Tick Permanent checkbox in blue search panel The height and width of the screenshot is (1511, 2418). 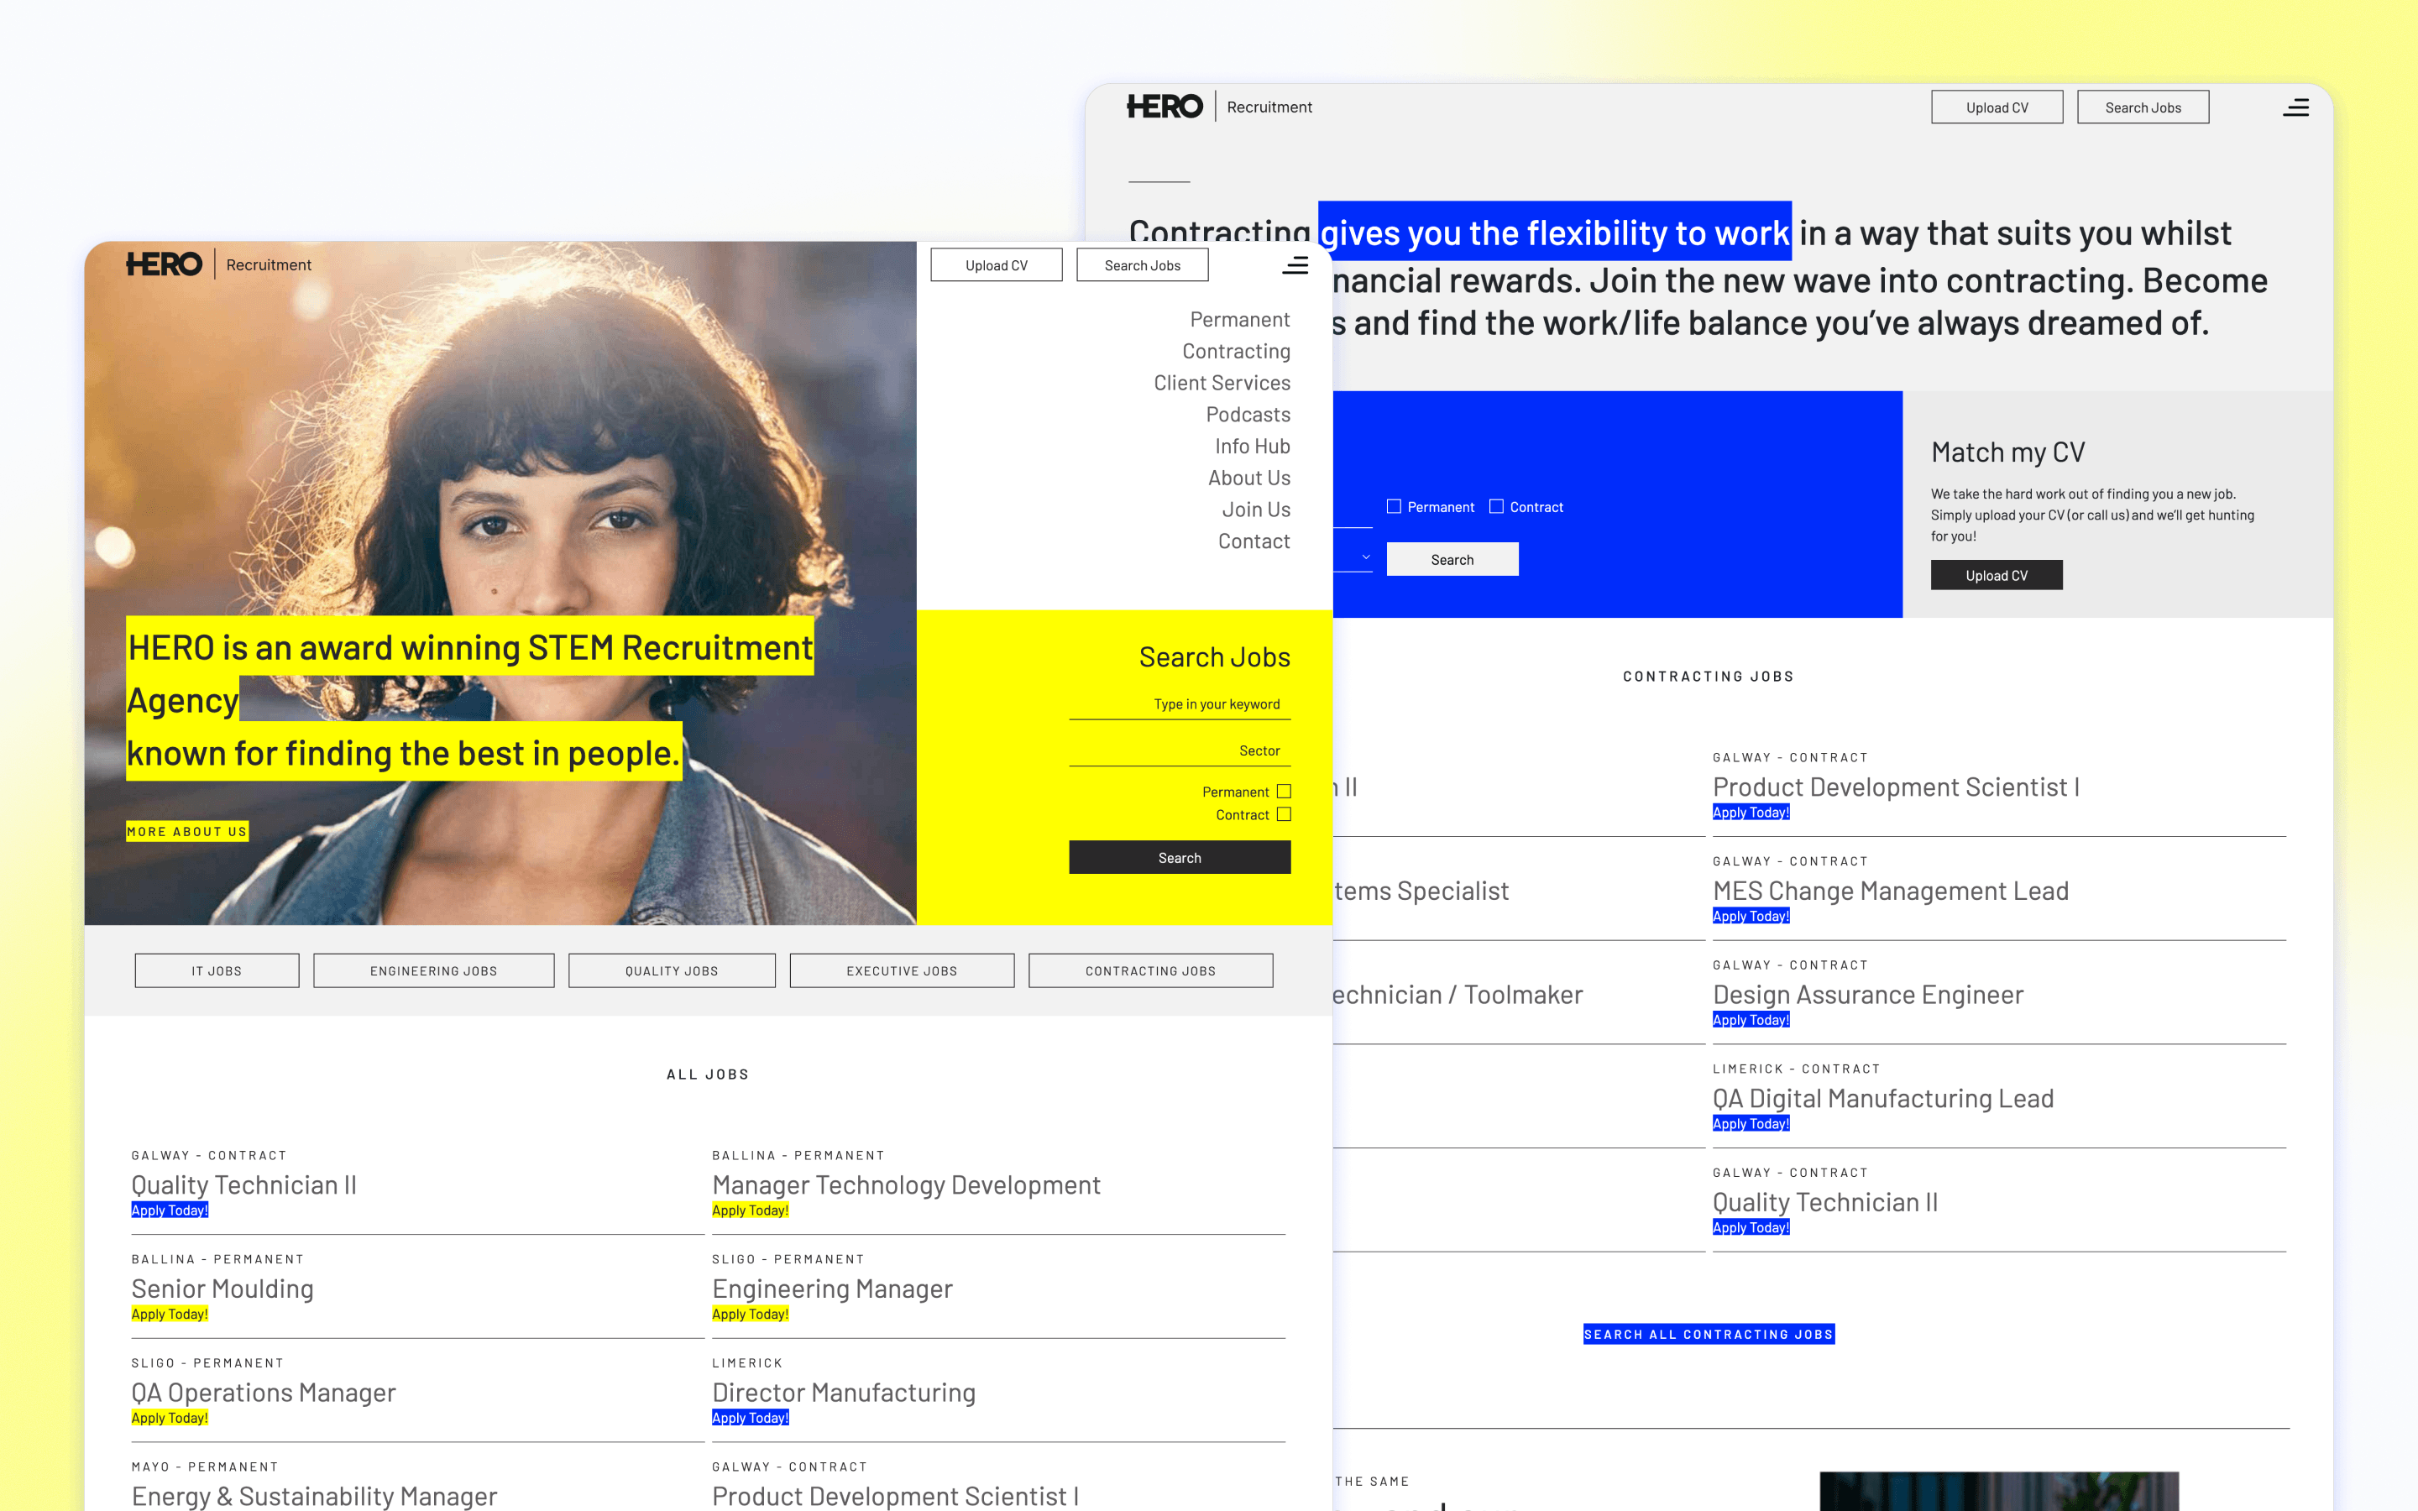(x=1394, y=507)
